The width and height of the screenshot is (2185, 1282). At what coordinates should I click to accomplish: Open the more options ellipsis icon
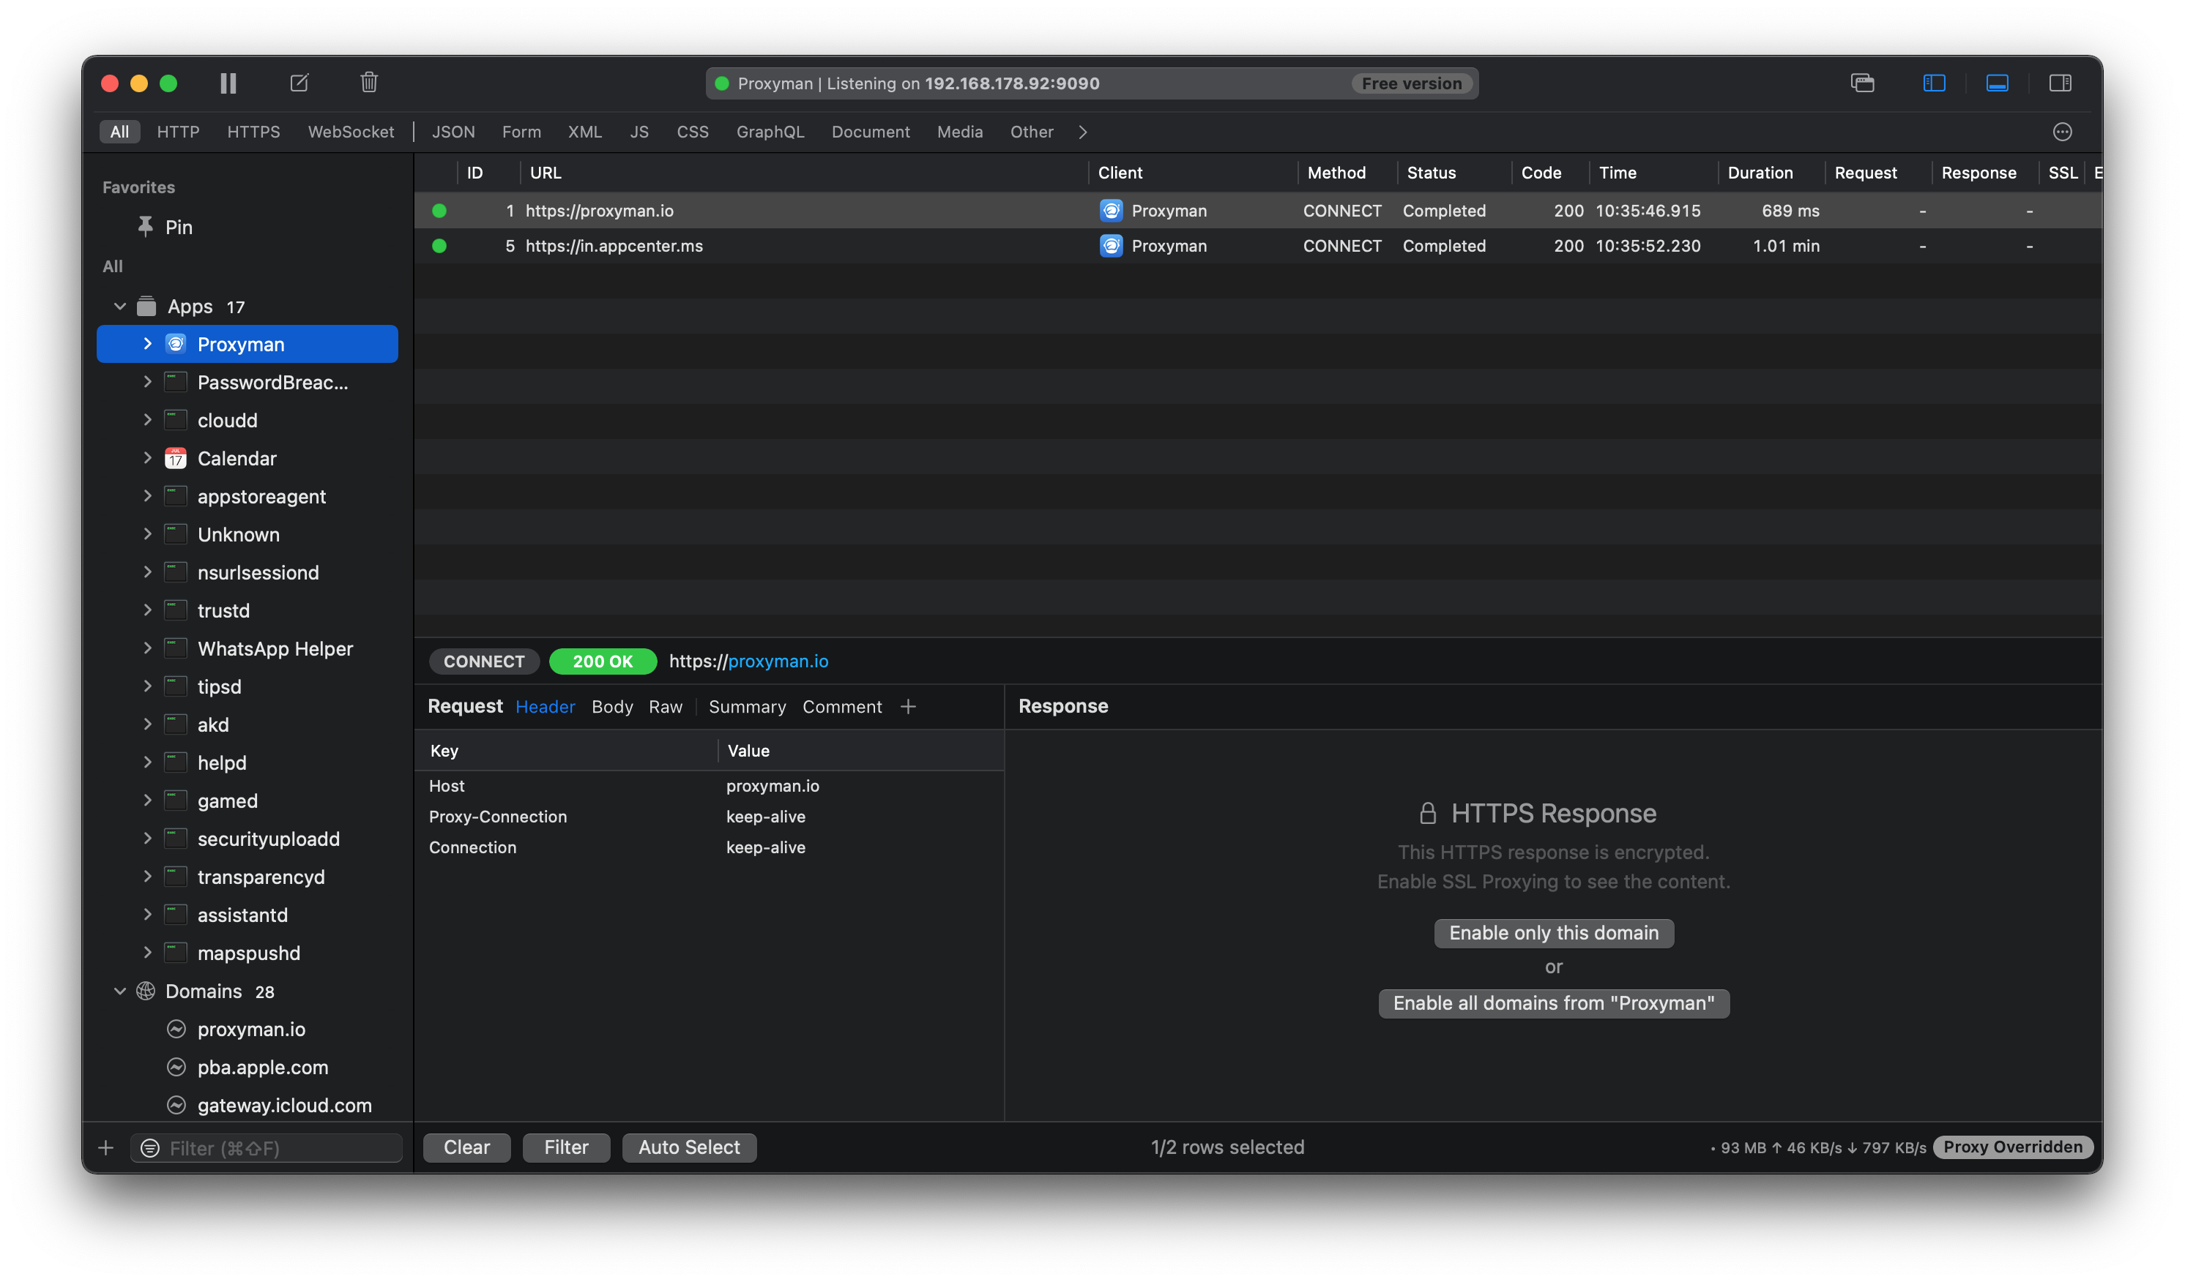[2063, 132]
